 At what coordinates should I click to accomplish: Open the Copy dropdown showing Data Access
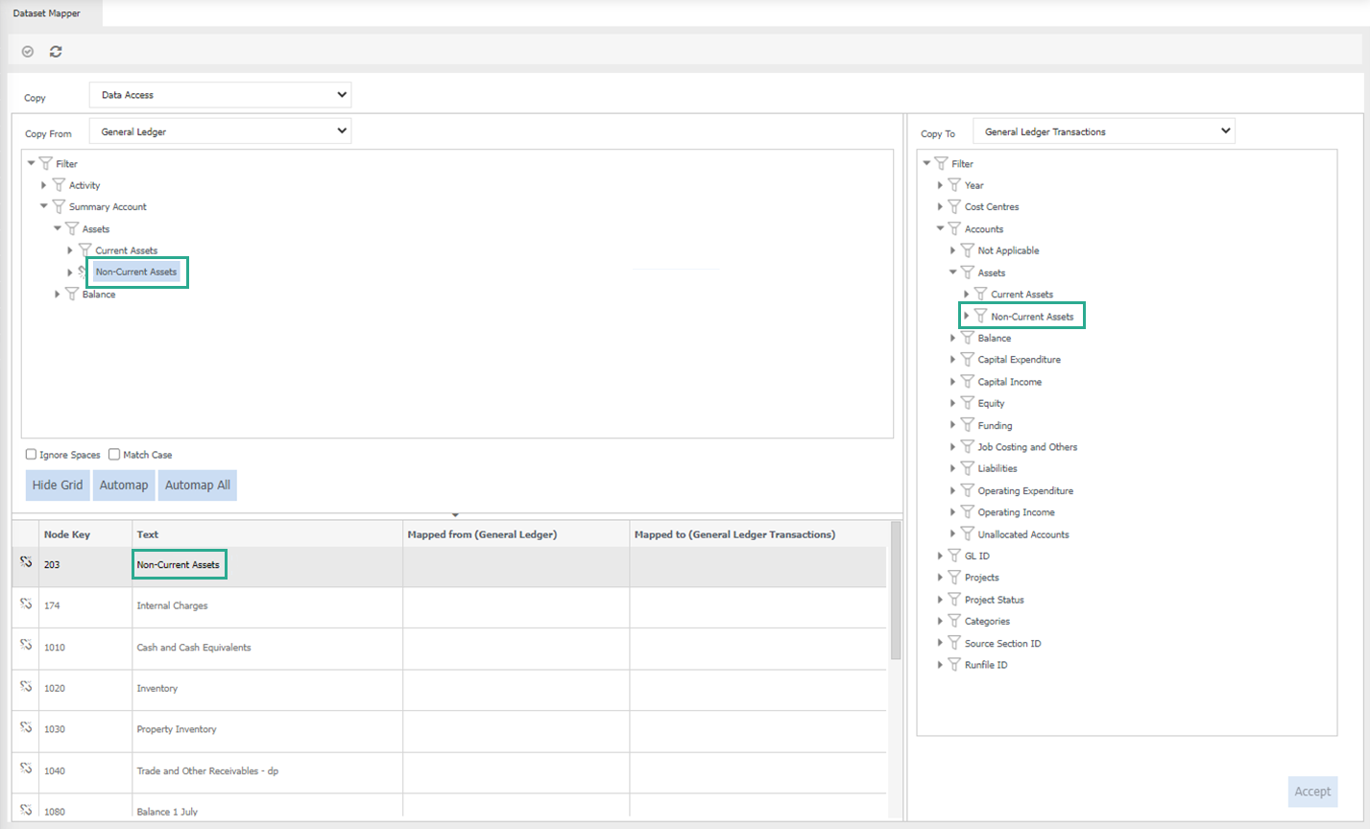(x=220, y=95)
